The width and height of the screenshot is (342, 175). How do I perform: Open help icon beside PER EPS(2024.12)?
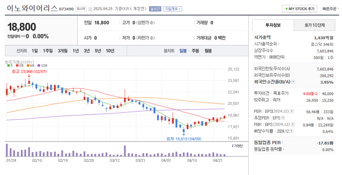tap(292, 112)
